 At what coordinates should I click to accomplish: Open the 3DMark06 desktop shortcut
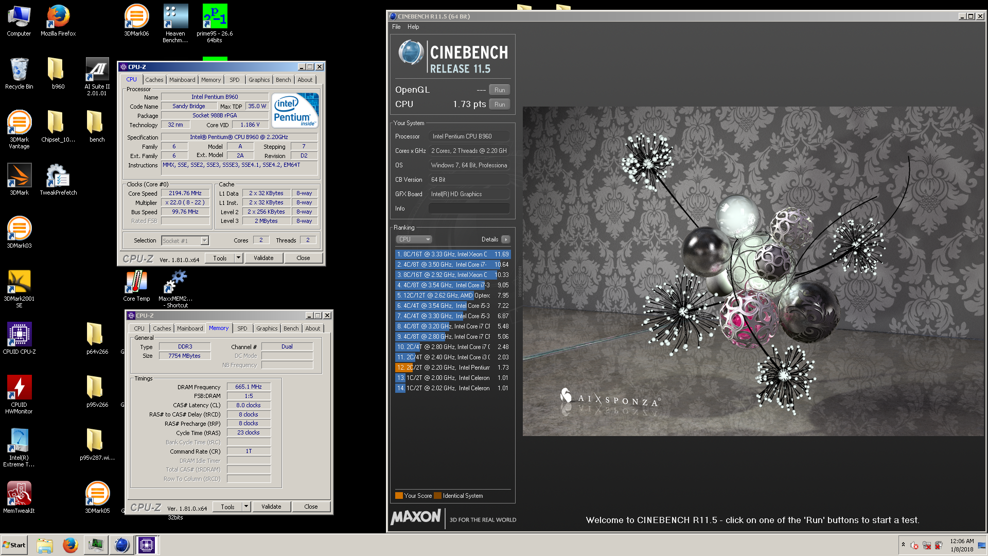coord(136,21)
